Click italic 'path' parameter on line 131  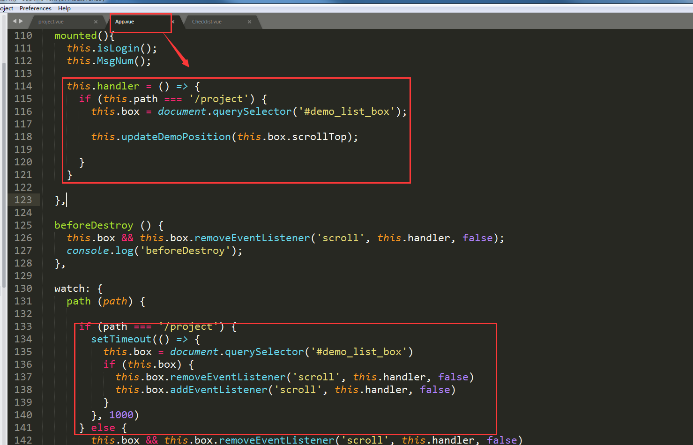coord(115,301)
